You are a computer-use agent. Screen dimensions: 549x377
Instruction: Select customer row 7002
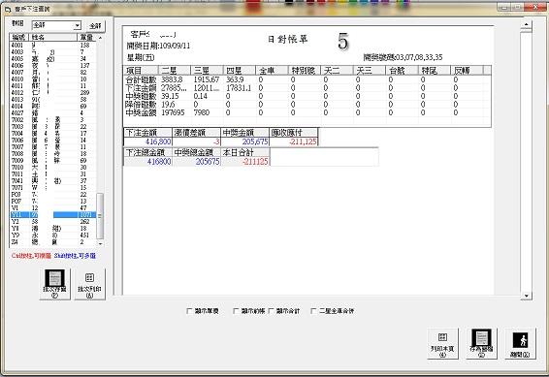52,119
